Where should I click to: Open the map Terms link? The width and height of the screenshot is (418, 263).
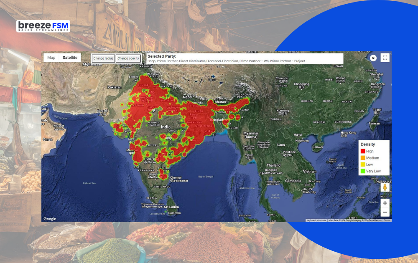[x=387, y=220]
